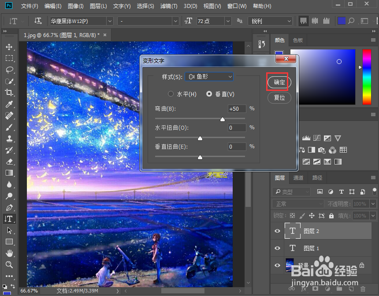Screen dimensions: 379x296
Task: Hide layer 图层 1
Action: [278, 248]
